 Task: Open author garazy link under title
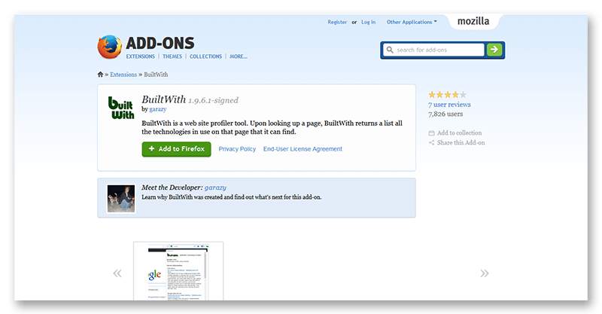tap(158, 109)
